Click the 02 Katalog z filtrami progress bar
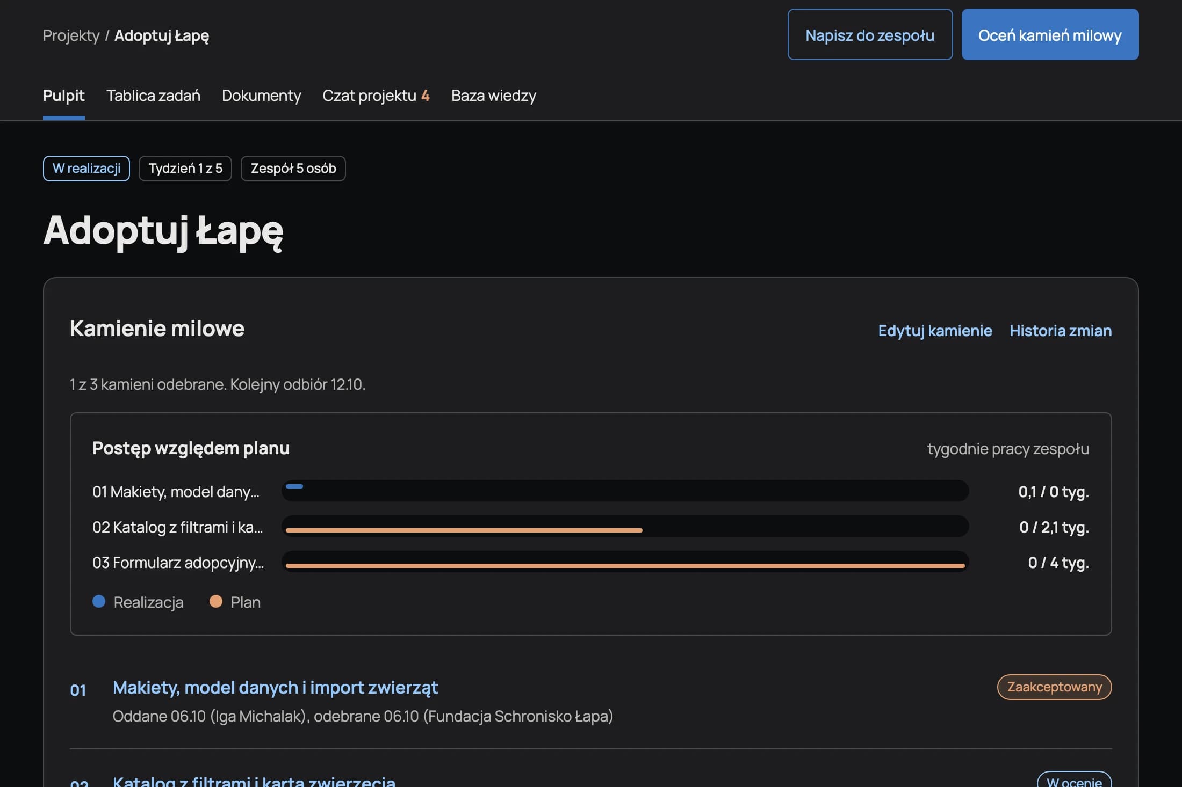 tap(625, 526)
